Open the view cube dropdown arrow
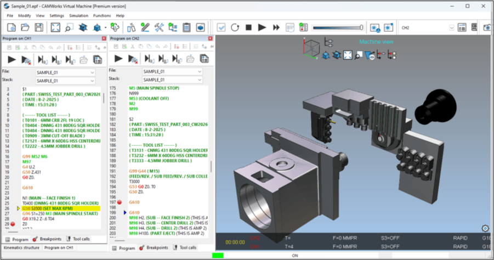This screenshot has height=260, width=494. [105, 28]
